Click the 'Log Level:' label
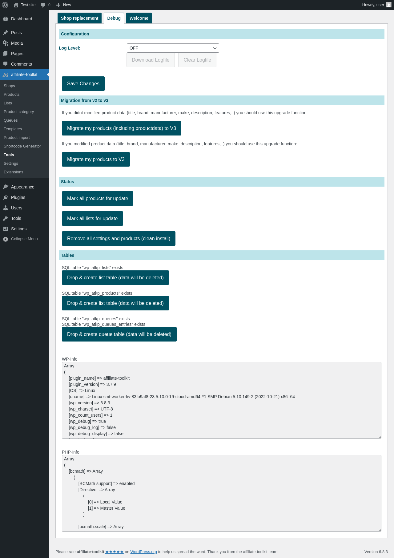This screenshot has height=558, width=394. coord(70,48)
